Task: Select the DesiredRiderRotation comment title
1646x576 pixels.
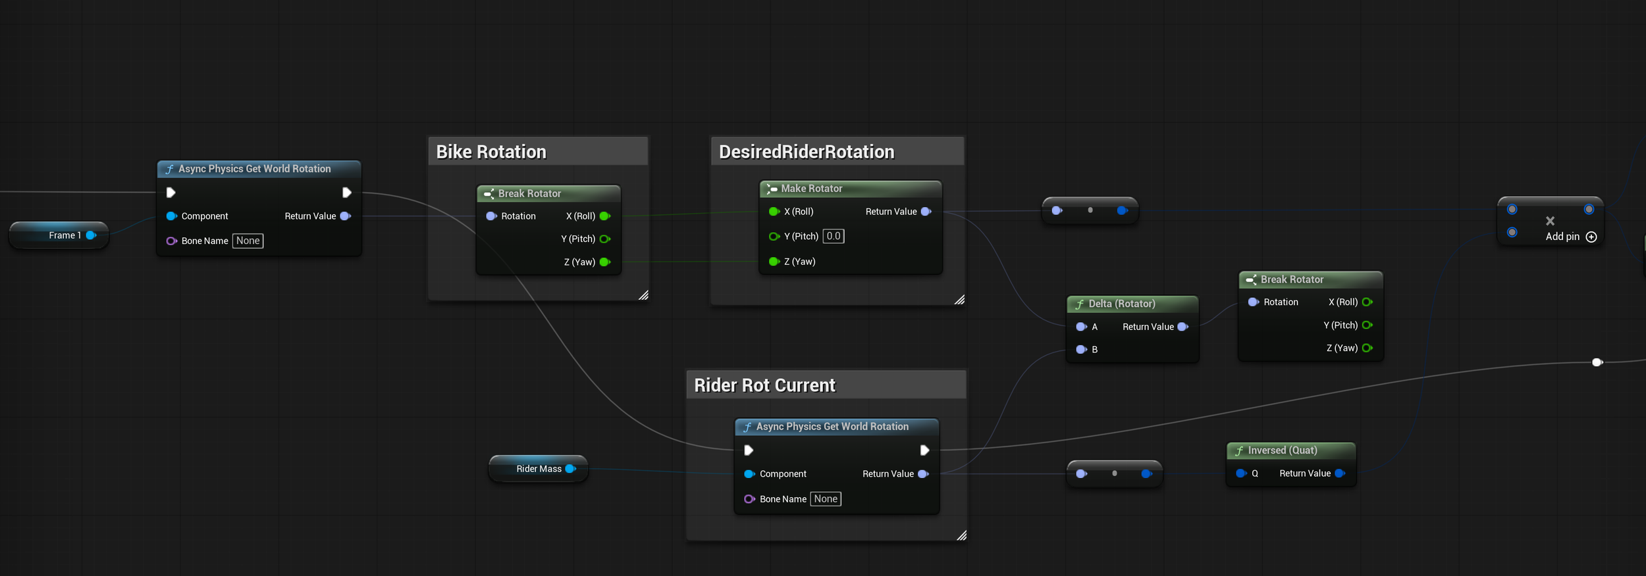Action: click(x=807, y=152)
